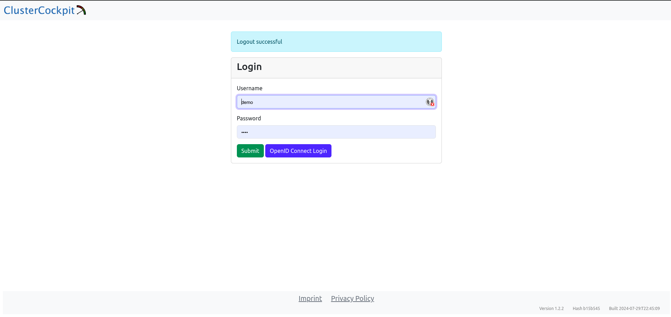The height and width of the screenshot is (317, 671).
Task: Click the word 'demo' in Username field
Action: (247, 102)
